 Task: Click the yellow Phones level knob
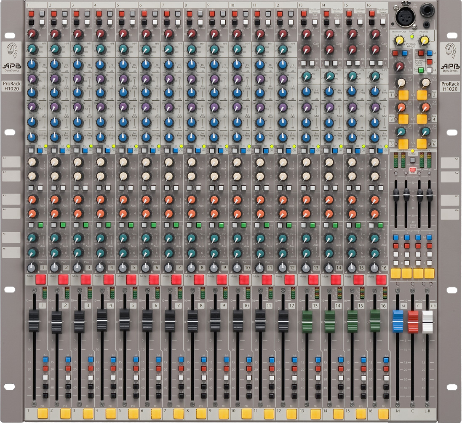tap(424, 41)
